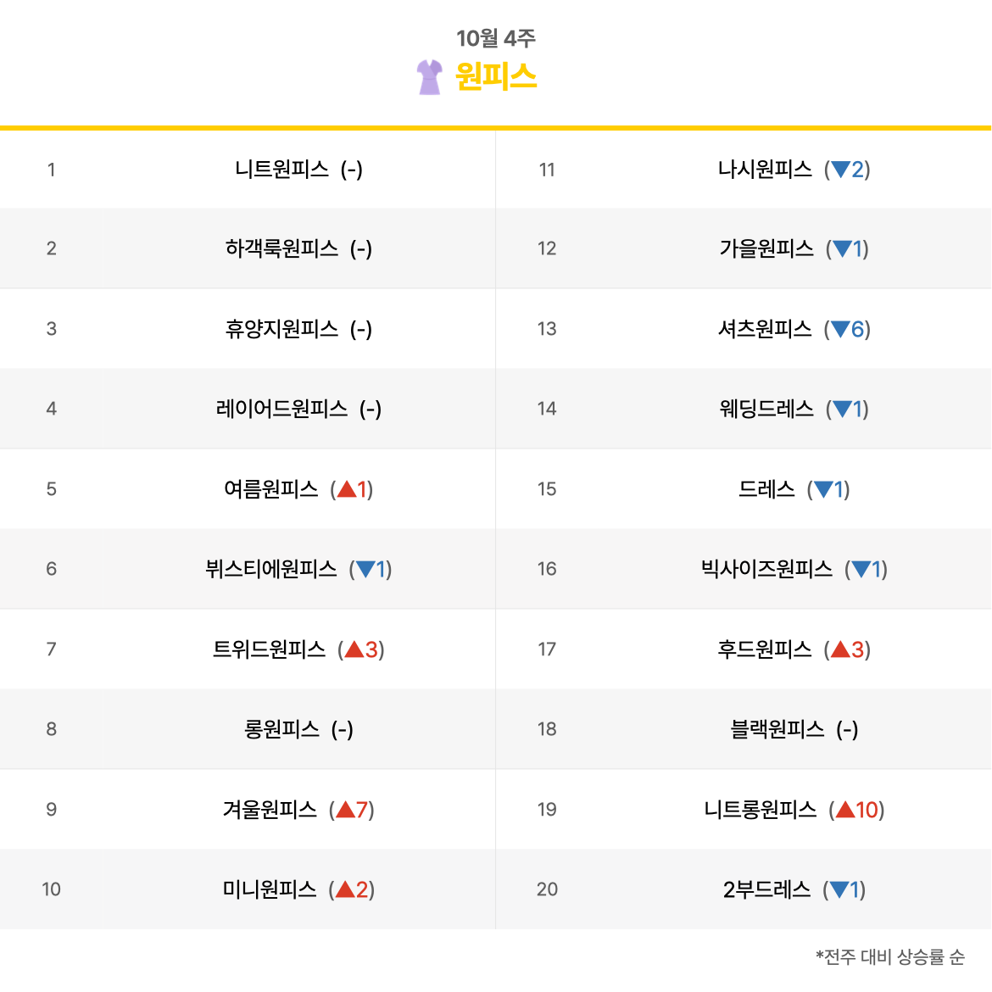992x992 pixels.
Task: Click the yellow 원피스 category title
Action: [x=496, y=77]
